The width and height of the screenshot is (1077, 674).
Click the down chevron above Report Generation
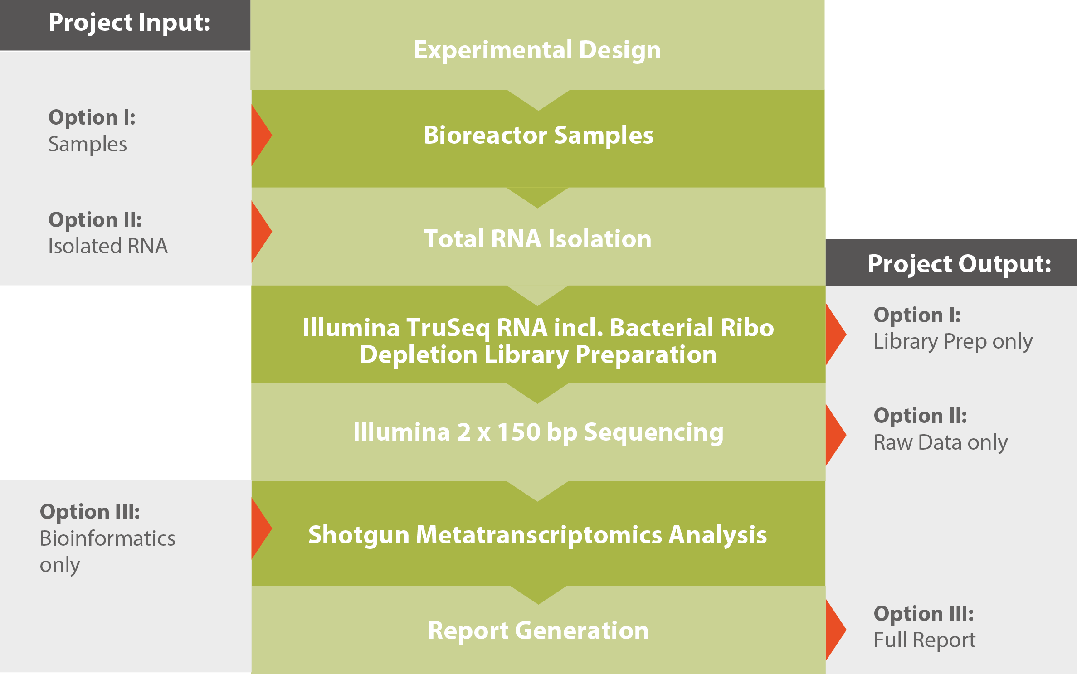[538, 595]
